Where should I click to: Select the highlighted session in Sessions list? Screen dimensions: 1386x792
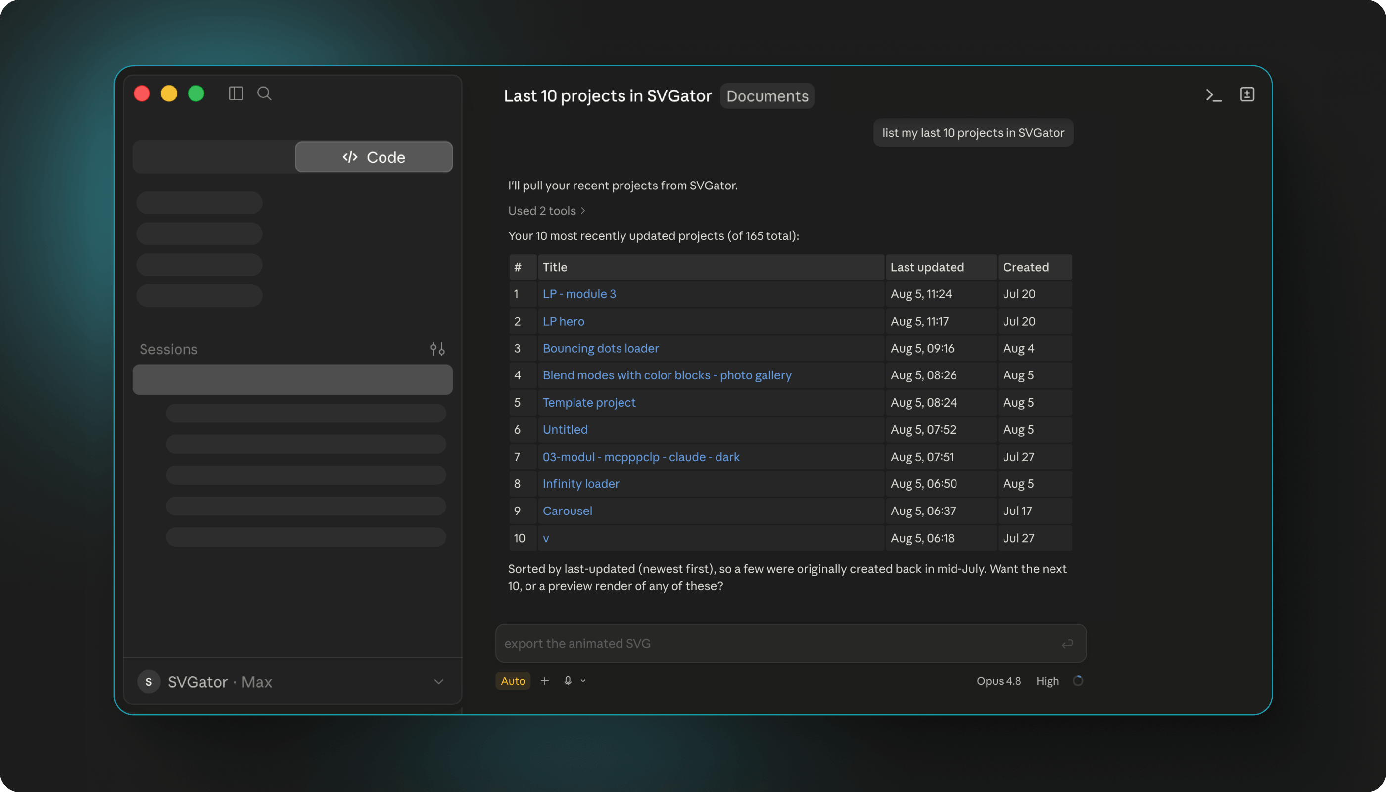coord(292,380)
